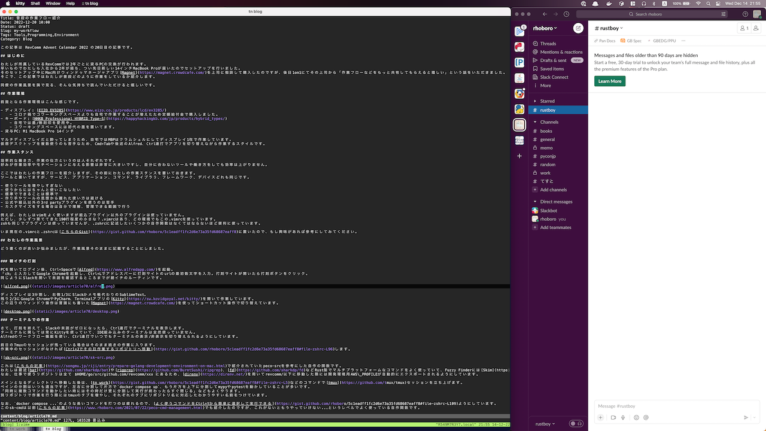Click the send message arrow
The width and height of the screenshot is (766, 431).
tap(746, 417)
